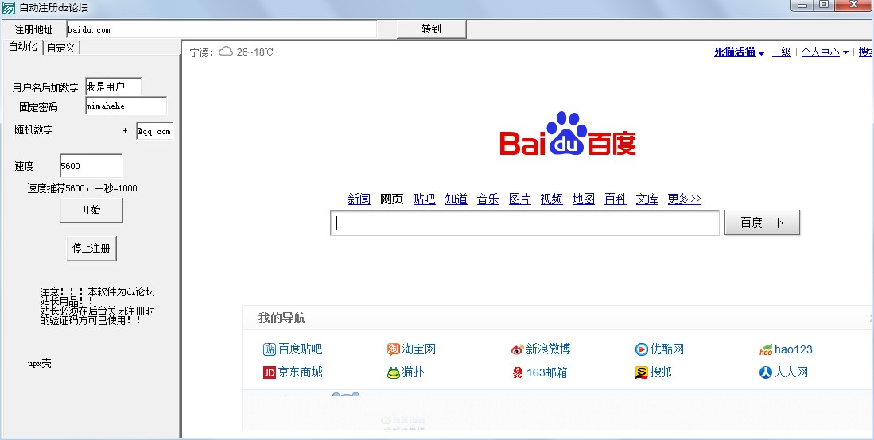Open the 淘宝网 navigation link
Viewport: 874px width, 440px height.
tap(418, 349)
